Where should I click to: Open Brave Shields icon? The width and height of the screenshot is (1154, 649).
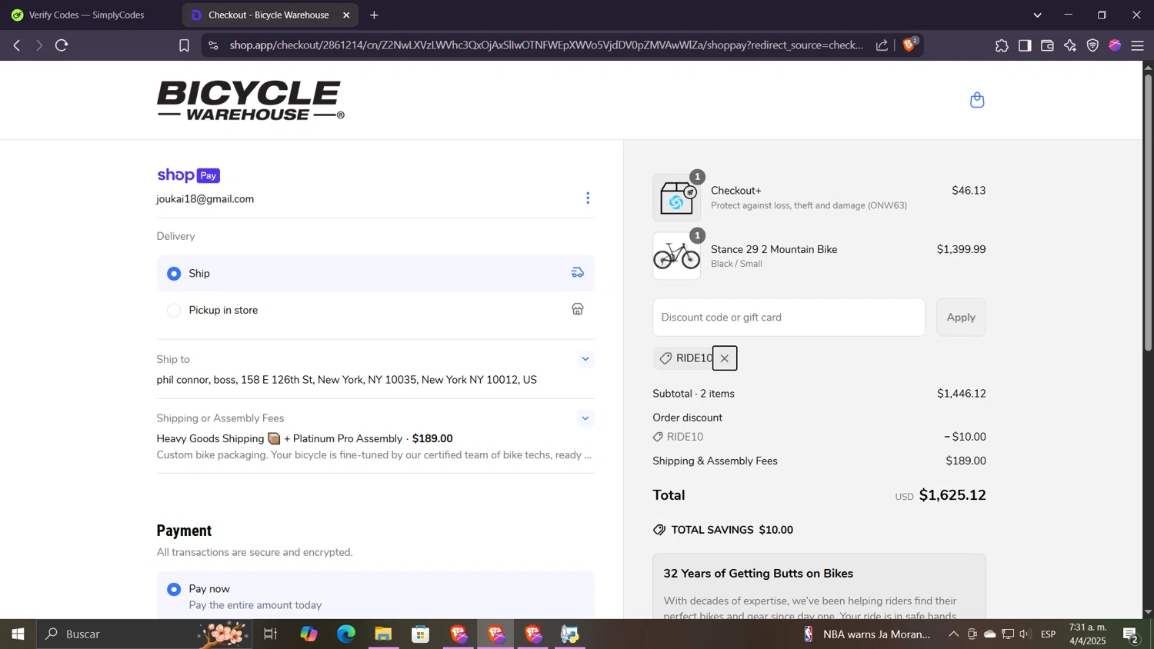point(910,45)
